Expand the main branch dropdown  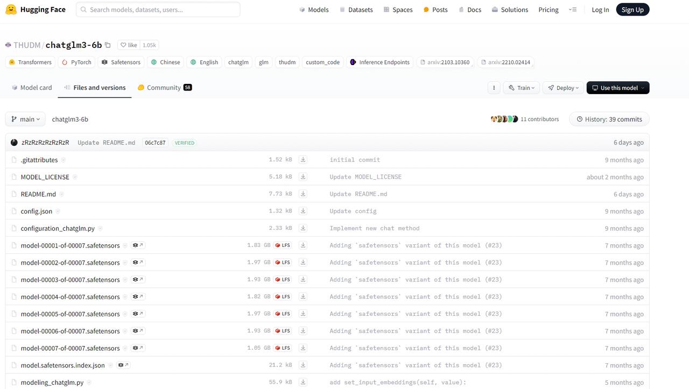pyautogui.click(x=25, y=119)
